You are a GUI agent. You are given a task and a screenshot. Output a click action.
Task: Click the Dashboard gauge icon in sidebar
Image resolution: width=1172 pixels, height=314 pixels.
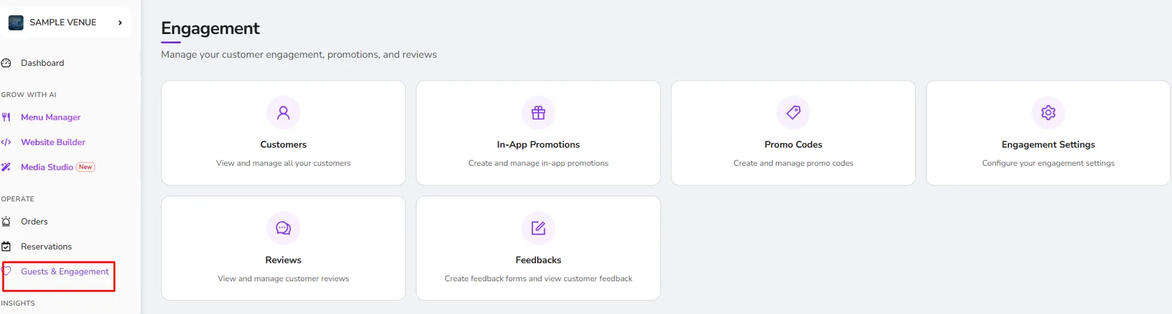pyautogui.click(x=6, y=63)
